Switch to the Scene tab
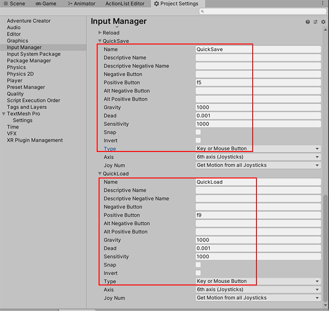The height and width of the screenshot is (311, 329). coord(14,4)
